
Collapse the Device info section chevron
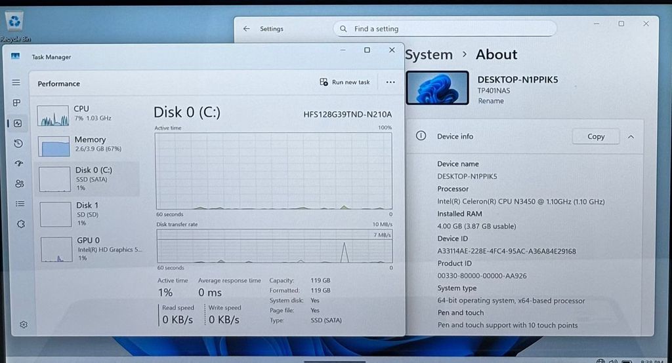click(631, 137)
